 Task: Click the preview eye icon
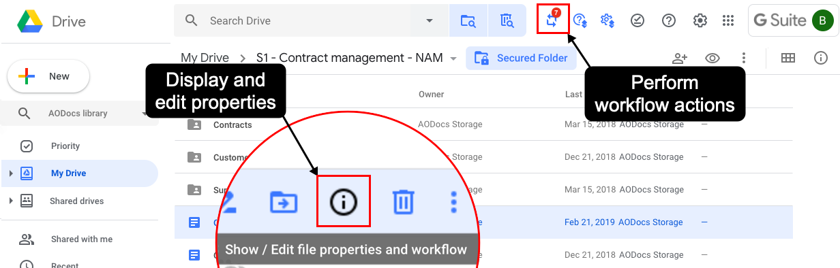point(712,58)
